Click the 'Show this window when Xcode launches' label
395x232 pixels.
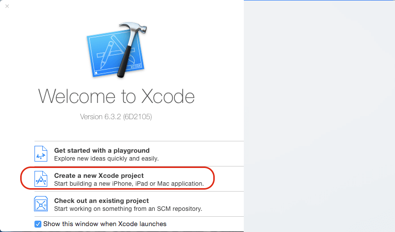click(x=105, y=224)
